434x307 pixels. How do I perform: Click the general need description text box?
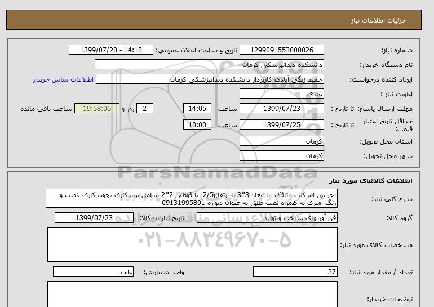[x=192, y=199]
